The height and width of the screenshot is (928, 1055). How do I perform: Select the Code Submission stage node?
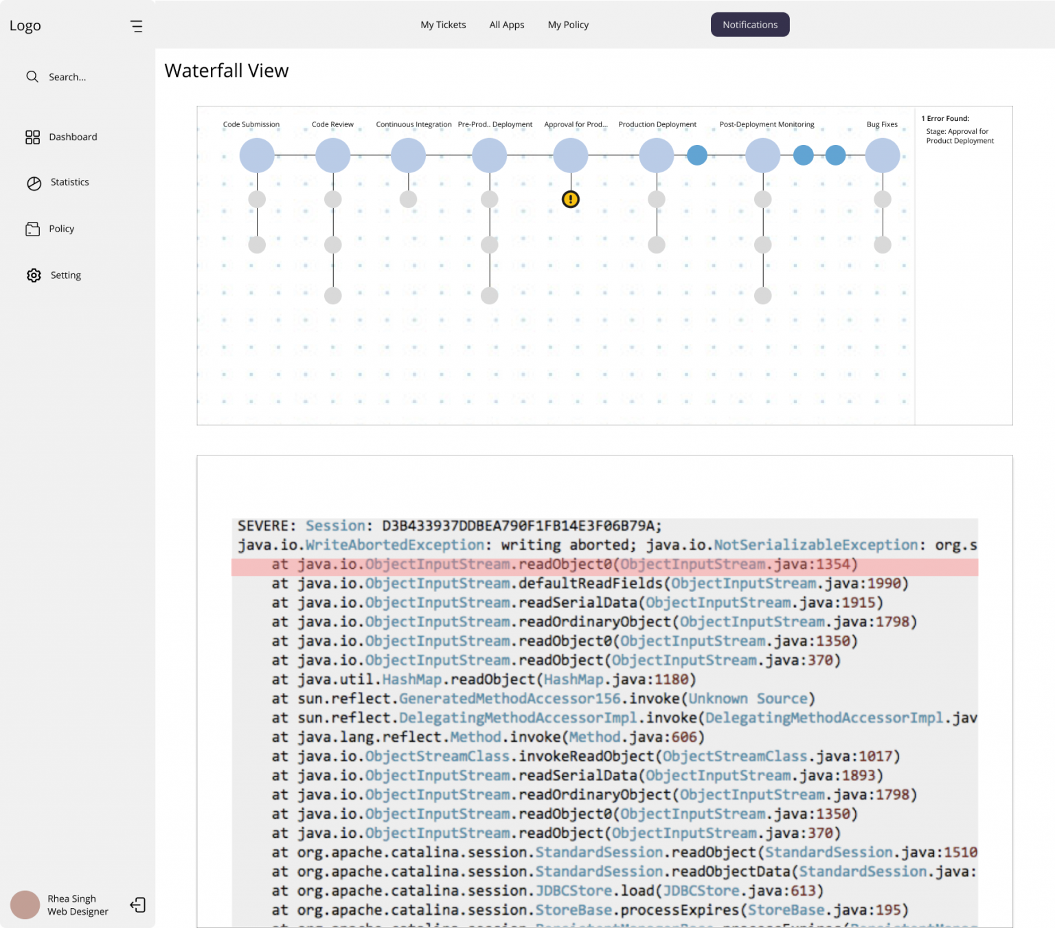click(257, 155)
